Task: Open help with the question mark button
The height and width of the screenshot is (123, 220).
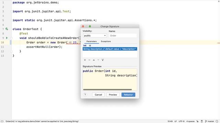Action: pyautogui.click(x=85, y=95)
